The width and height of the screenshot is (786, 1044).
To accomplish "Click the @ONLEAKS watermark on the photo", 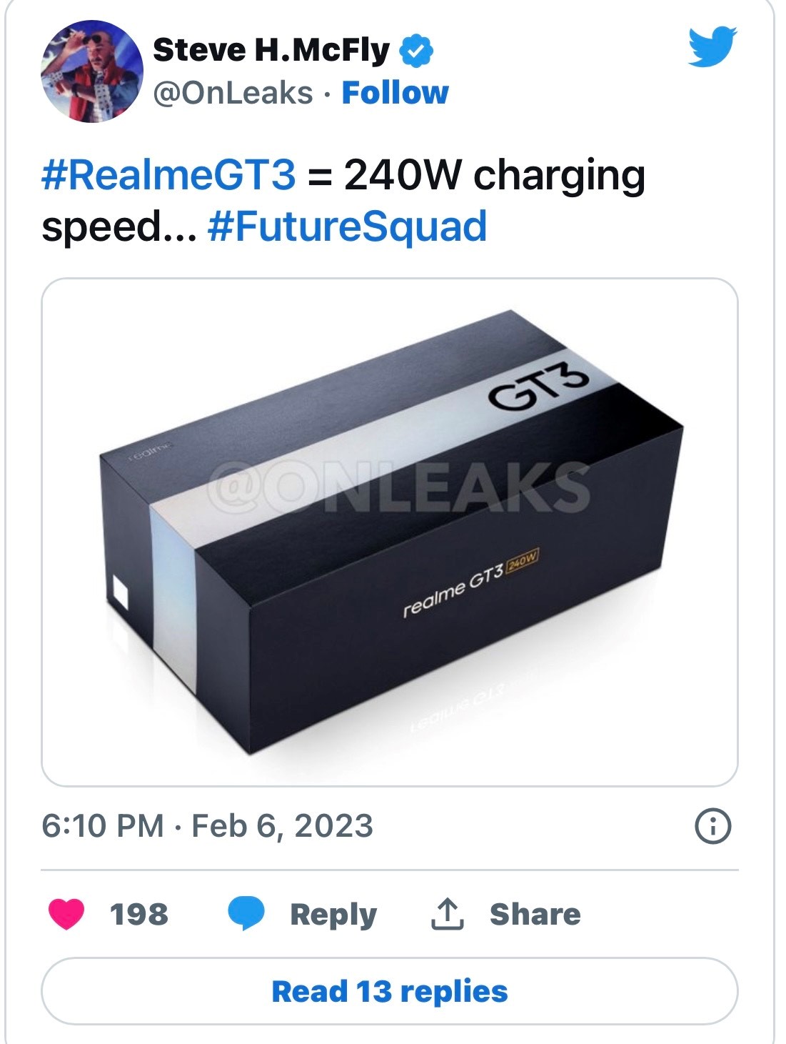I will click(400, 489).
